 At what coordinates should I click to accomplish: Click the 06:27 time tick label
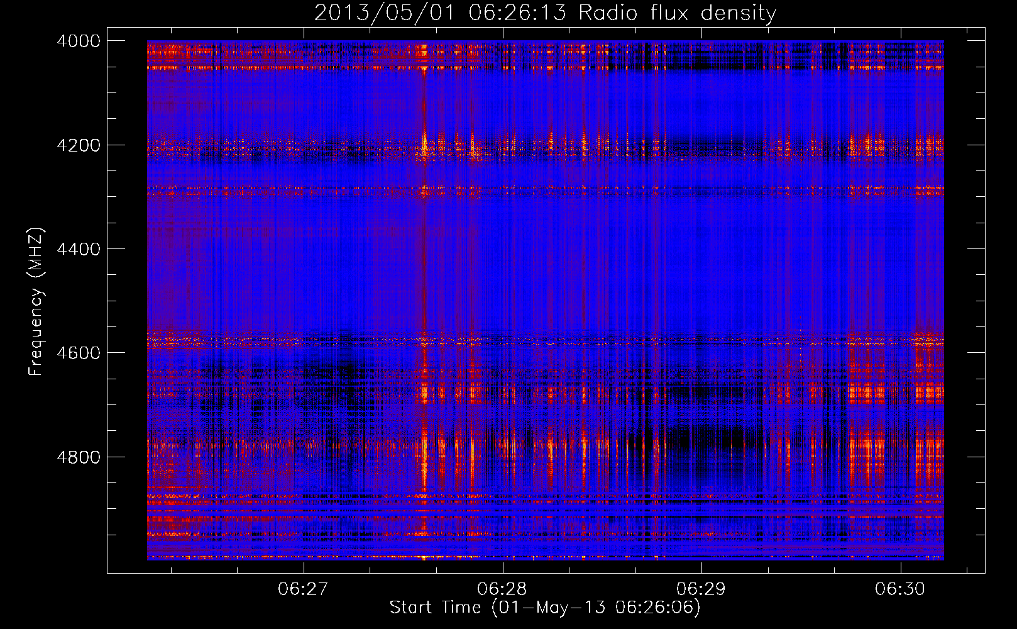click(x=303, y=589)
